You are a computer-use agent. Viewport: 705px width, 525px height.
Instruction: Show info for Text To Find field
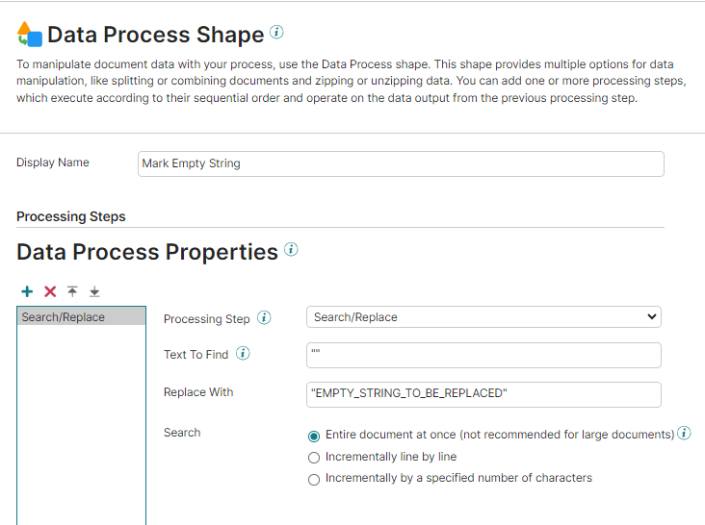(x=243, y=354)
